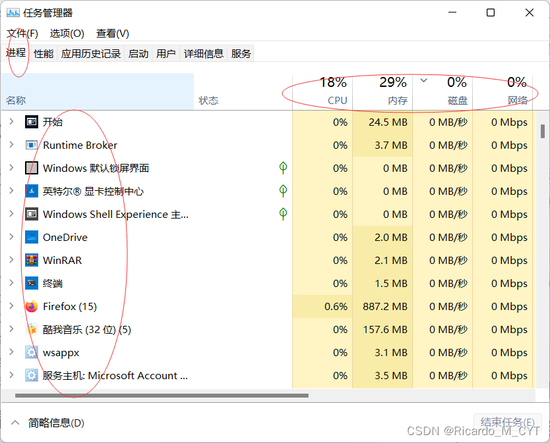This screenshot has width=550, height=443.
Task: Click the wsappx gear icon
Action: [32, 352]
